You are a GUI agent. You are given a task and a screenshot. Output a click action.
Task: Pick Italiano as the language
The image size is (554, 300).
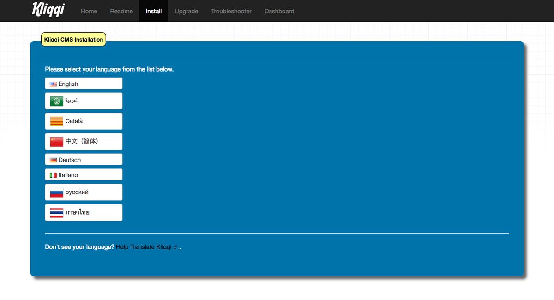tap(84, 175)
